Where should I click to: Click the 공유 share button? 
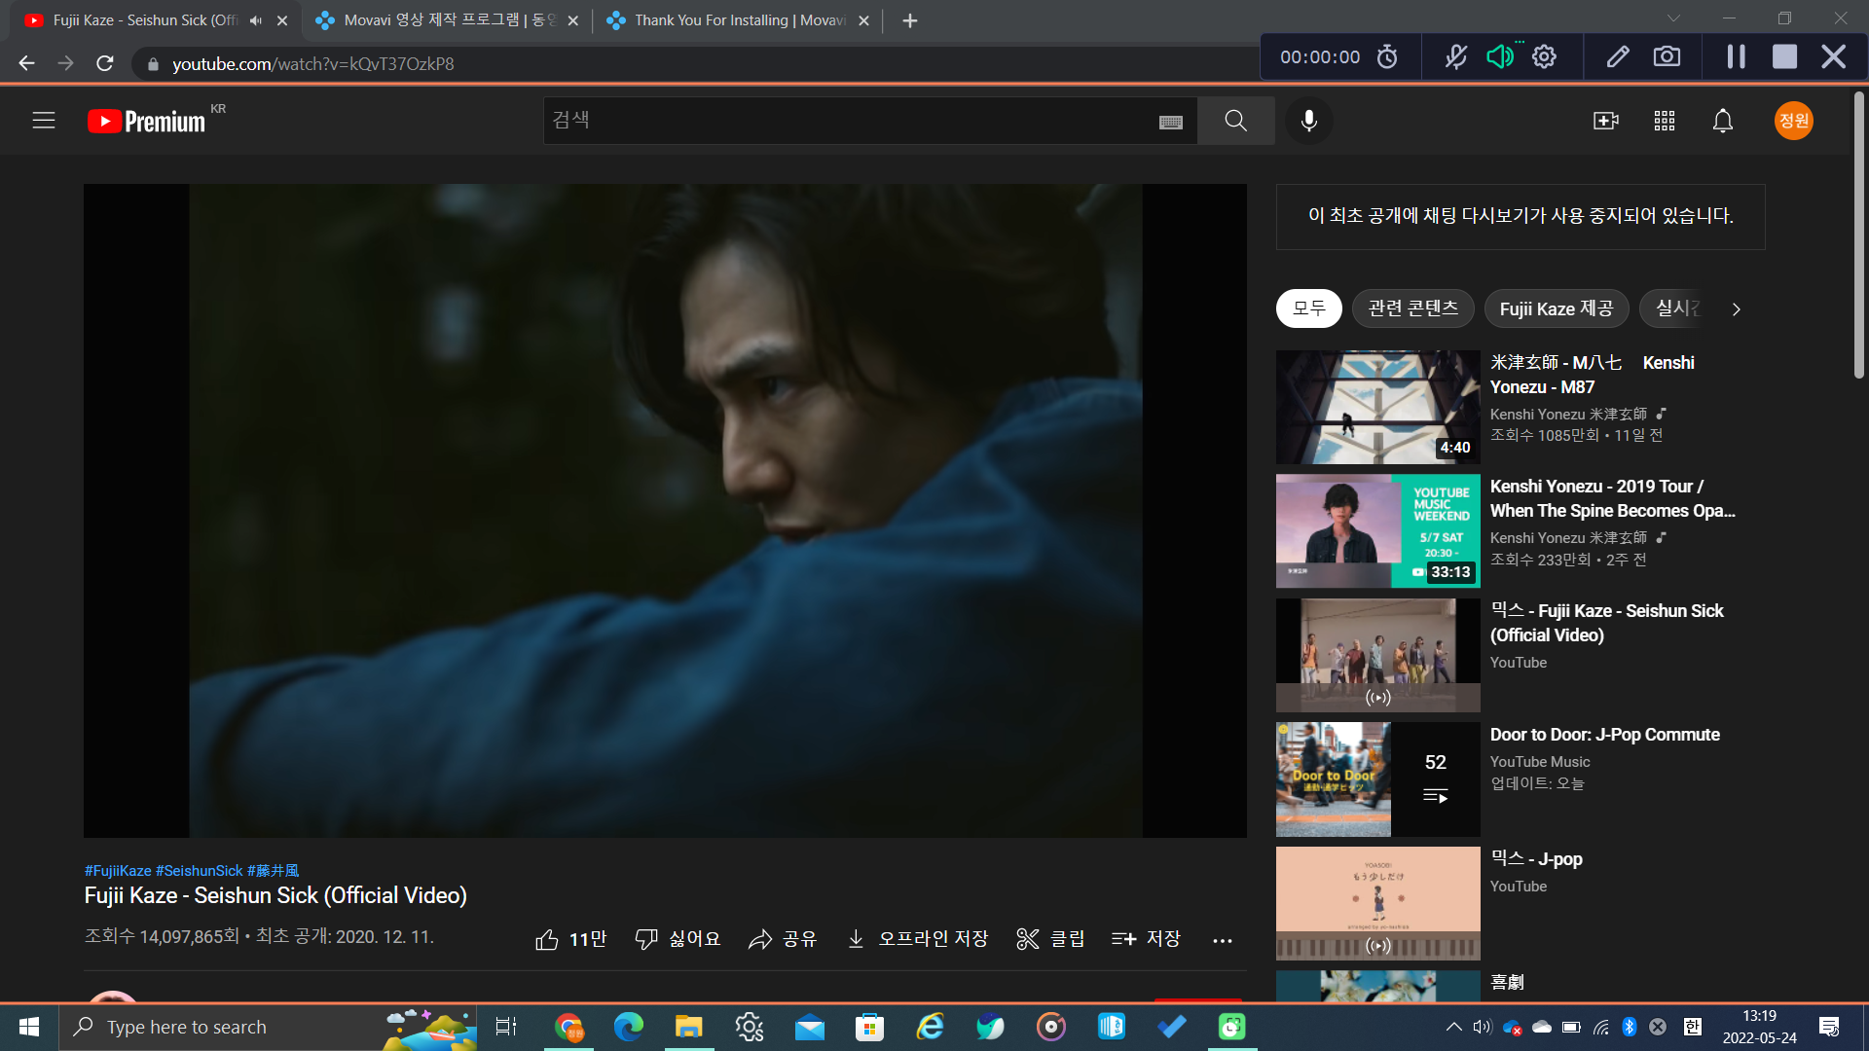pyautogui.click(x=783, y=939)
